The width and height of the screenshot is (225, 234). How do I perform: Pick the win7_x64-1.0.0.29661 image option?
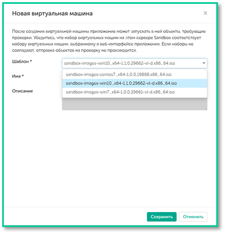pos(134,92)
